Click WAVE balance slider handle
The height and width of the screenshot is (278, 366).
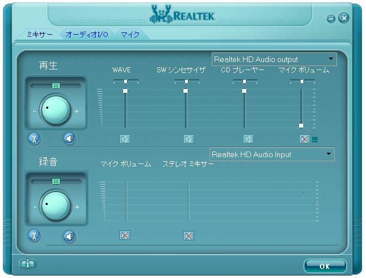[x=126, y=81]
